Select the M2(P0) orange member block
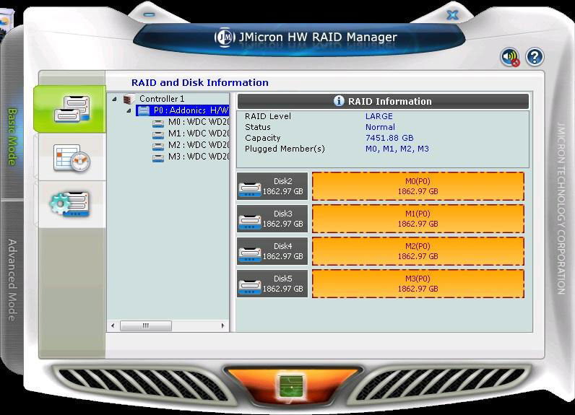The height and width of the screenshot is (415, 575). pyautogui.click(x=418, y=251)
